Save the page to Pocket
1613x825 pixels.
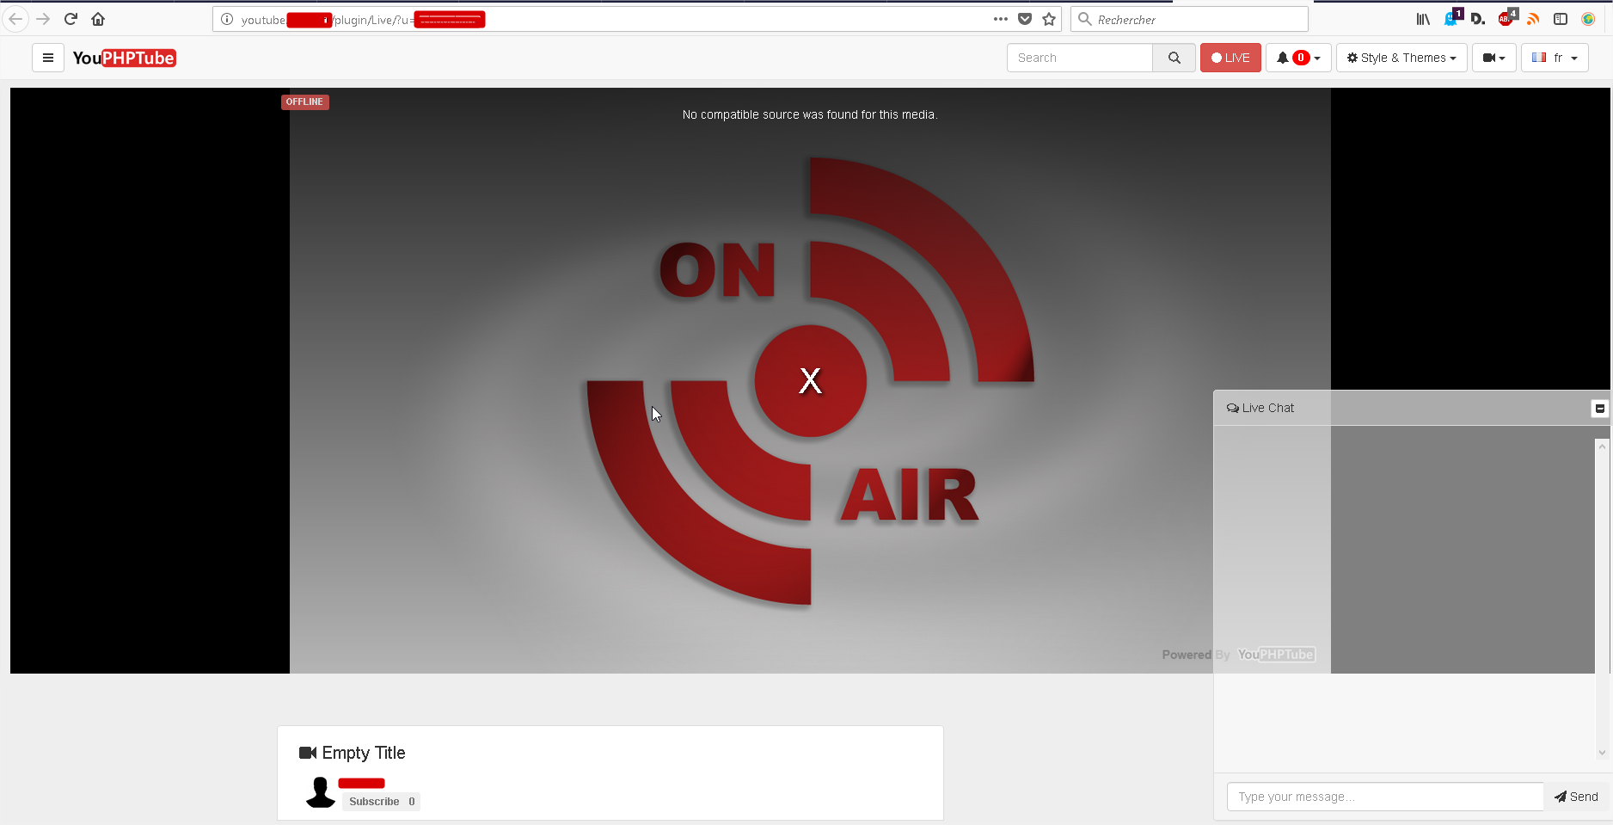click(1025, 19)
